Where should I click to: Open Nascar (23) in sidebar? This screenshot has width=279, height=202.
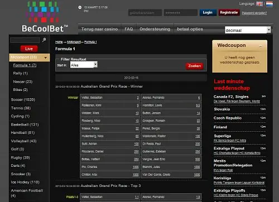tap(23, 81)
